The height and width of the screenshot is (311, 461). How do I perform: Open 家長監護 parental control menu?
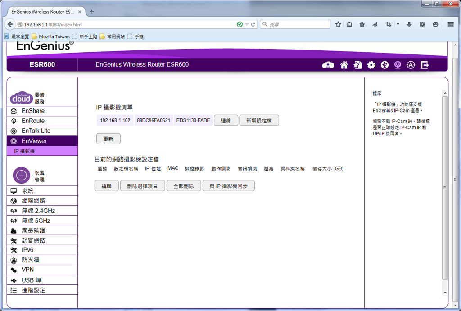pos(42,230)
